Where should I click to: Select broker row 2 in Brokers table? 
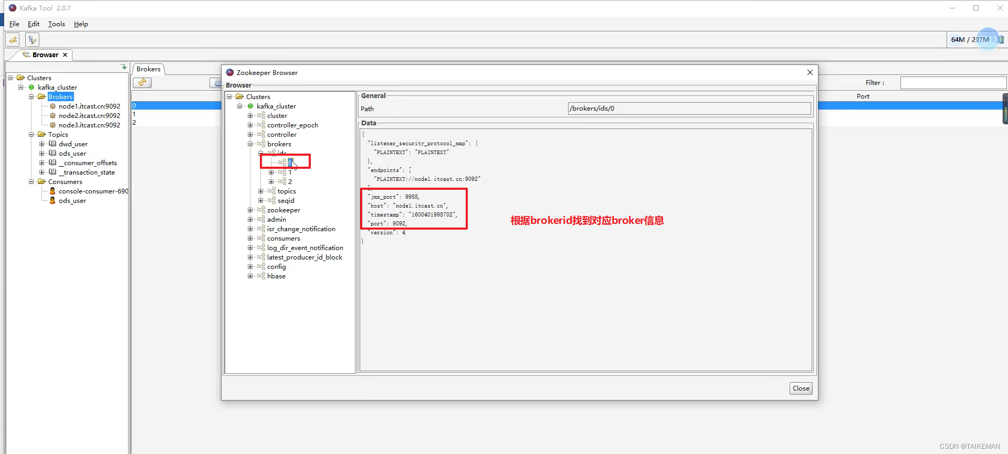[176, 123]
